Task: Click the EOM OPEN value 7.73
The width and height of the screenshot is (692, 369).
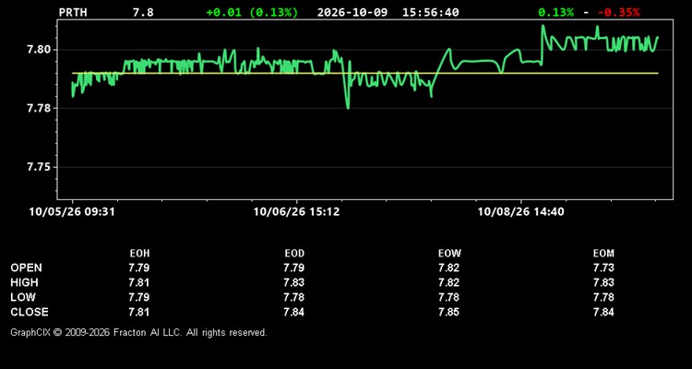Action: 603,268
